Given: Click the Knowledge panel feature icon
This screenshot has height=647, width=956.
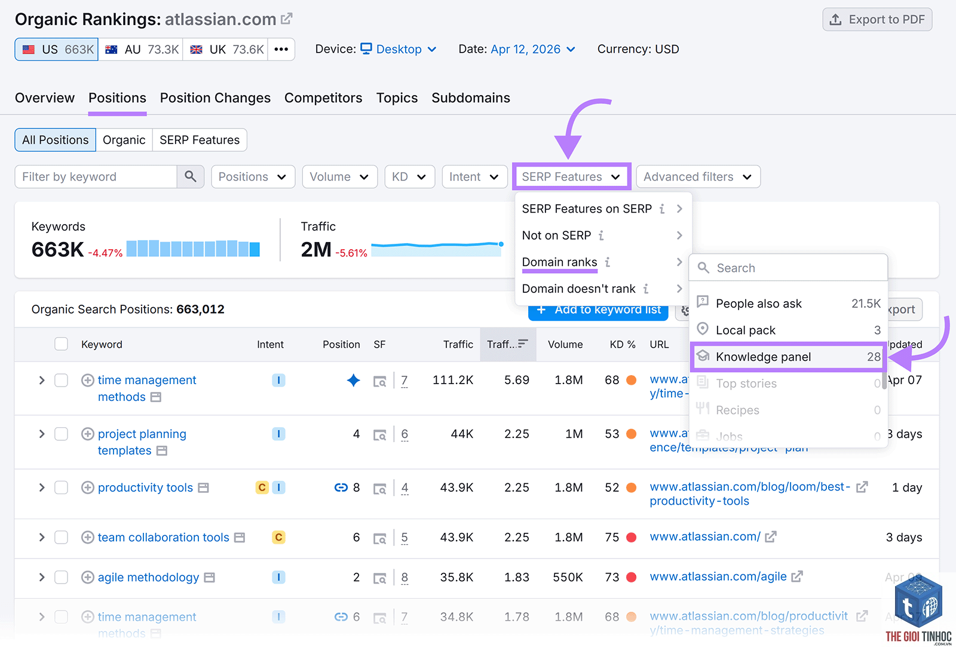Looking at the screenshot, I should pos(703,356).
